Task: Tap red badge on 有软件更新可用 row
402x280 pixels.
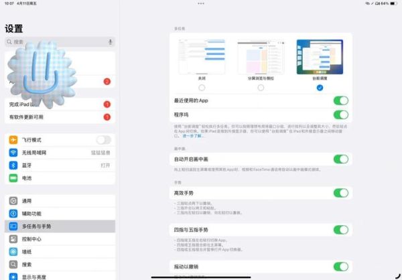Action: (107, 117)
